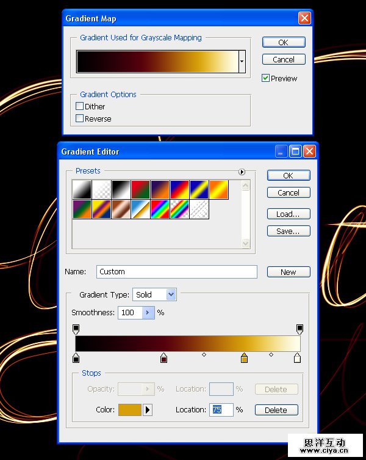The image size is (366, 460).
Task: Open the Presets flyout menu arrow
Action: pos(242,172)
